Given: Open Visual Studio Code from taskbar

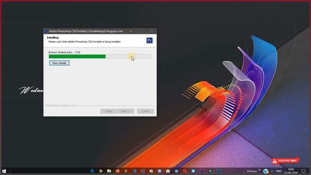Looking at the screenshot, I should pyautogui.click(x=134, y=171).
